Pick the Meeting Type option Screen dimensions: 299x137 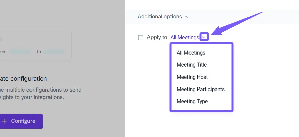click(x=192, y=101)
